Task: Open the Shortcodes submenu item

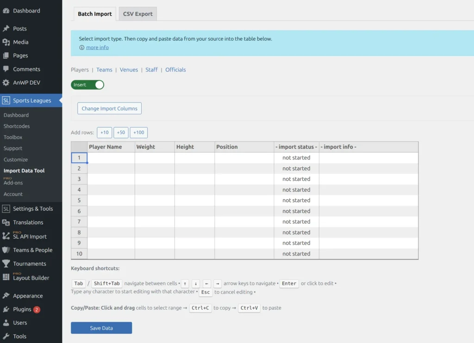Action: [17, 126]
